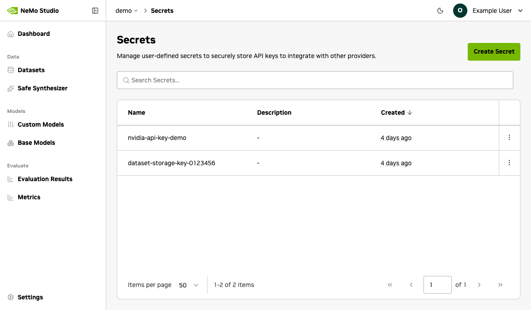
Task: Click the page number input box
Action: pos(437,285)
